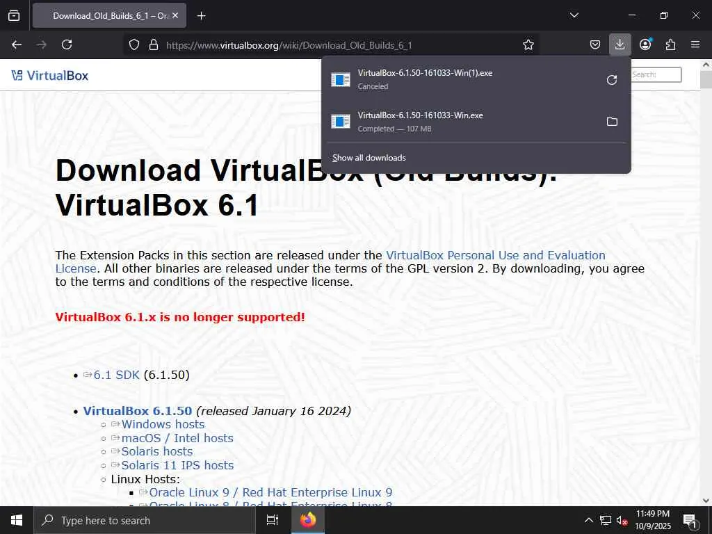Open the taskbar clock and date

[x=652, y=520]
